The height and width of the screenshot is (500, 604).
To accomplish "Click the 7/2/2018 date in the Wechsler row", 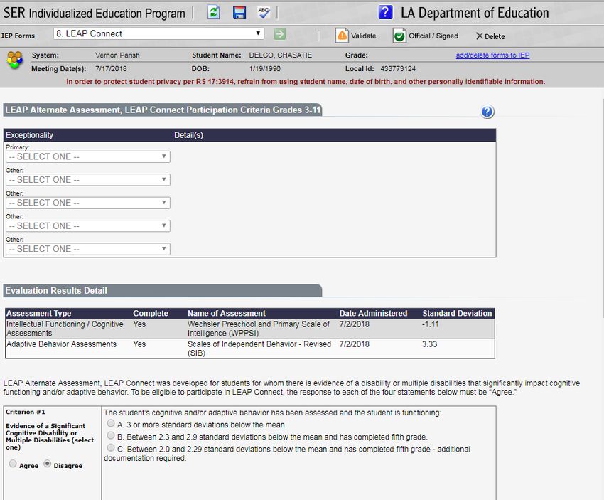I will point(354,324).
